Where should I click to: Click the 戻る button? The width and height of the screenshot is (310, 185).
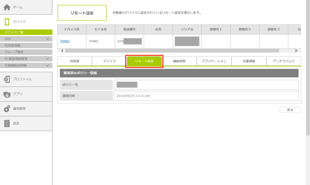pos(290,110)
